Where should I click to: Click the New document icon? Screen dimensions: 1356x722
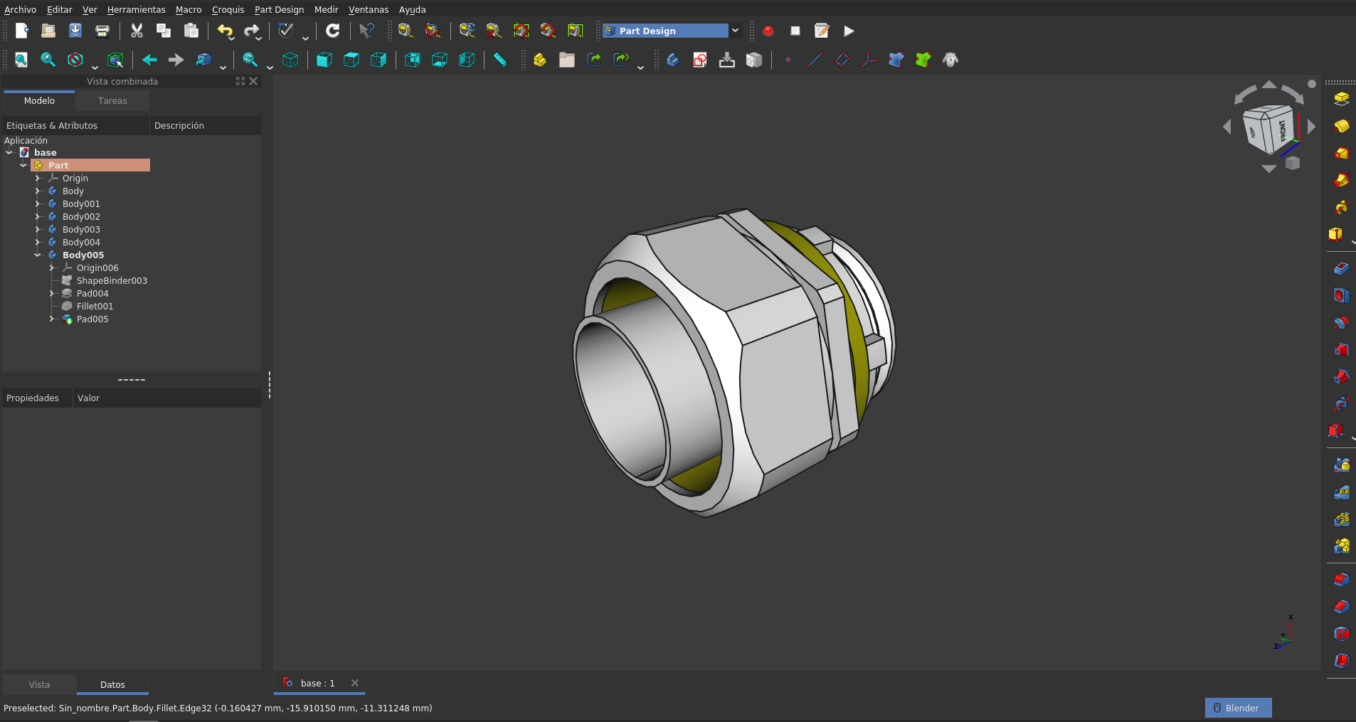21,31
